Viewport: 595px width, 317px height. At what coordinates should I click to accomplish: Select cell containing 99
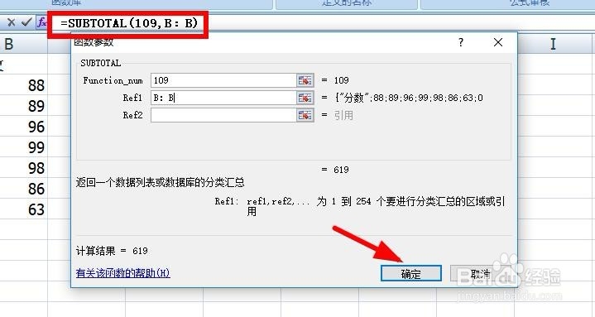point(23,147)
